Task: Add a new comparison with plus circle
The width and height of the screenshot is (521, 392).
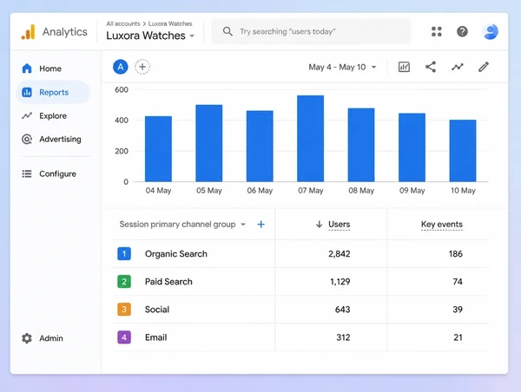Action: pos(142,67)
